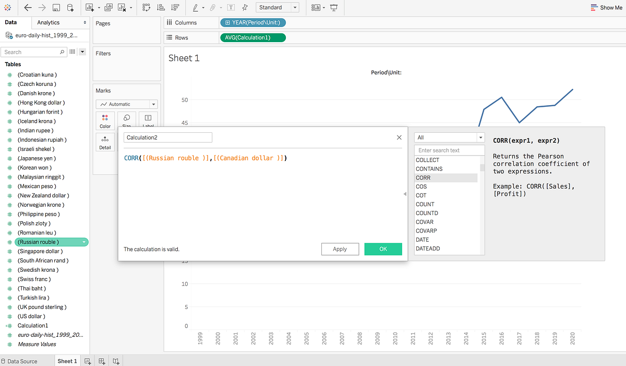Create a new Story from the bottom bar
626x366 pixels.
[115, 360]
